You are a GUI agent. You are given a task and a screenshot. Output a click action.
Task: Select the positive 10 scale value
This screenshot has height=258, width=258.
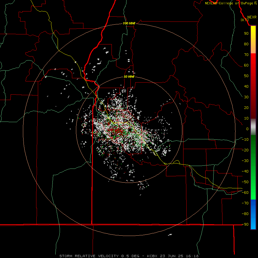(246, 118)
